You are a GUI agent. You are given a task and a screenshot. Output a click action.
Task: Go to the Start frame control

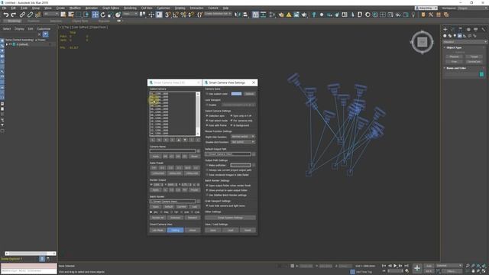[x=384, y=266]
